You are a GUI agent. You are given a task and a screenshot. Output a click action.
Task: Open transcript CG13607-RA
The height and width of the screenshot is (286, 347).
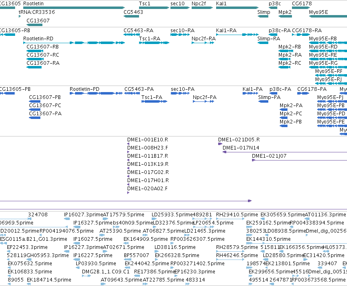[43, 63]
